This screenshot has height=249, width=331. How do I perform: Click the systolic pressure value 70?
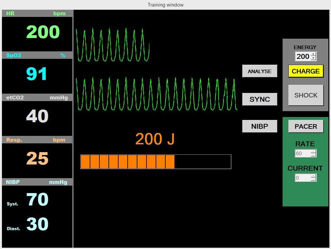37,199
